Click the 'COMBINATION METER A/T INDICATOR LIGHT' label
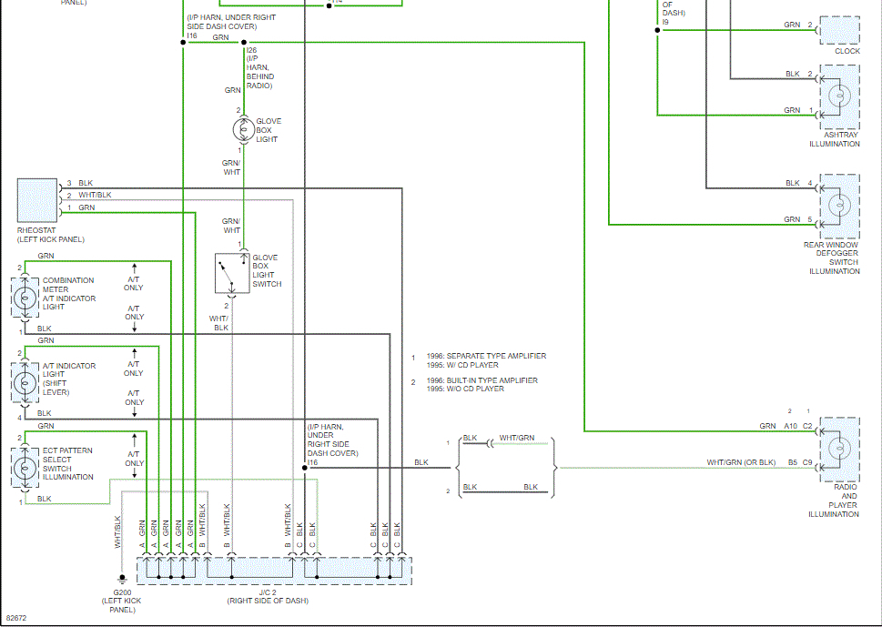Screen dimensions: 882x627 (69, 294)
